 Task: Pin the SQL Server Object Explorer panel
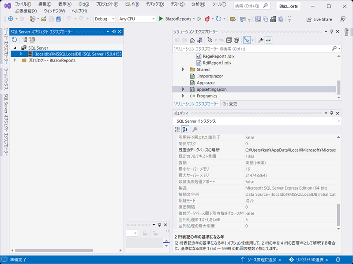(x=114, y=32)
